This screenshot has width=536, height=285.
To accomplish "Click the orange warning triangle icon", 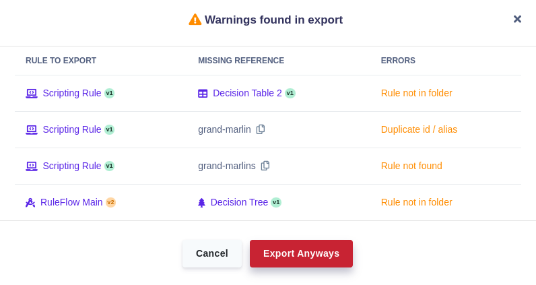I will coord(195,20).
